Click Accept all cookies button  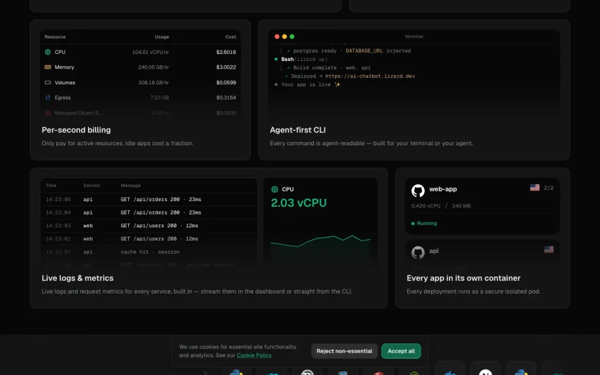pyautogui.click(x=401, y=351)
